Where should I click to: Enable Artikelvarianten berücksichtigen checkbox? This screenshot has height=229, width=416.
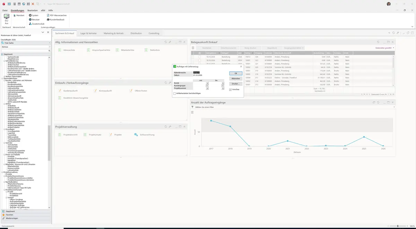175,93
